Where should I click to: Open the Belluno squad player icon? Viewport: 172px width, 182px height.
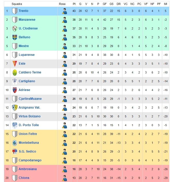pyautogui.click(x=64, y=37)
